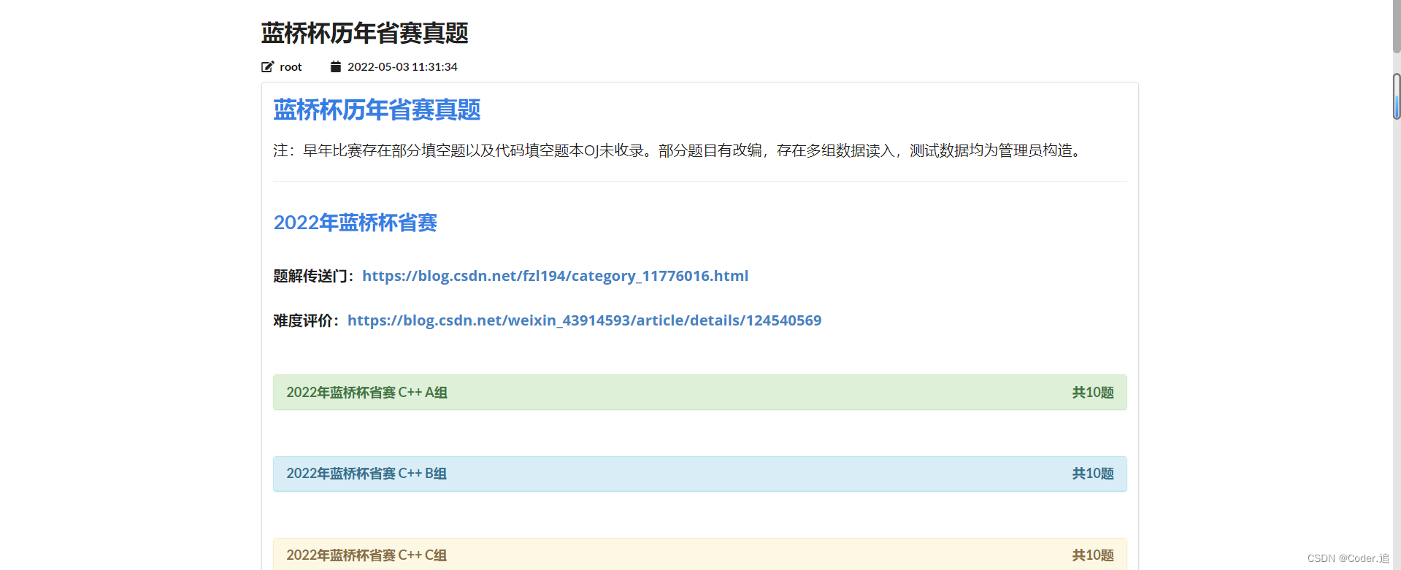Click 共10题 in the A组 row
The height and width of the screenshot is (570, 1401).
pyautogui.click(x=1093, y=393)
